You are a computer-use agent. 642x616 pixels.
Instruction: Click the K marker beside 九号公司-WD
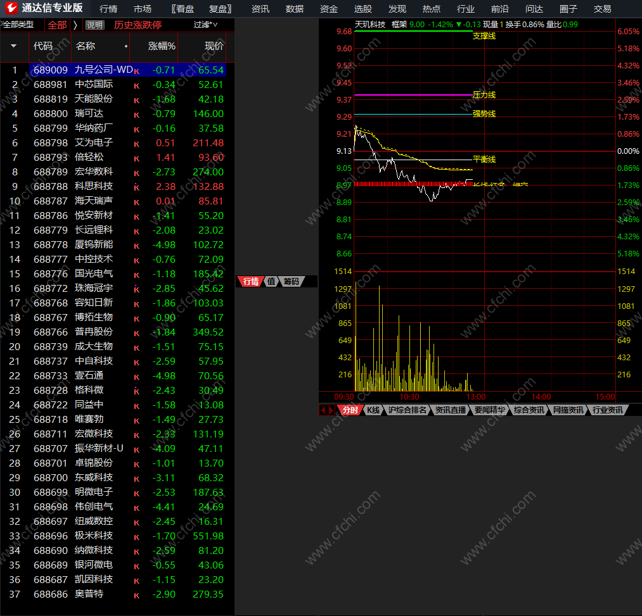[x=137, y=72]
